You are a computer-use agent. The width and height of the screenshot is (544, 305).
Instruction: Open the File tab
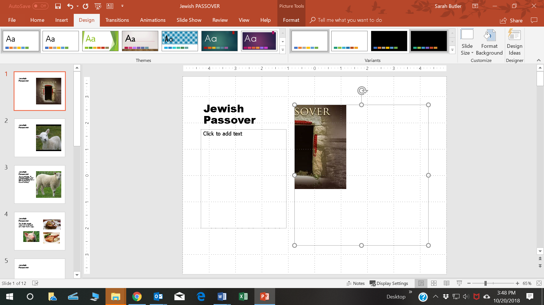(x=12, y=20)
